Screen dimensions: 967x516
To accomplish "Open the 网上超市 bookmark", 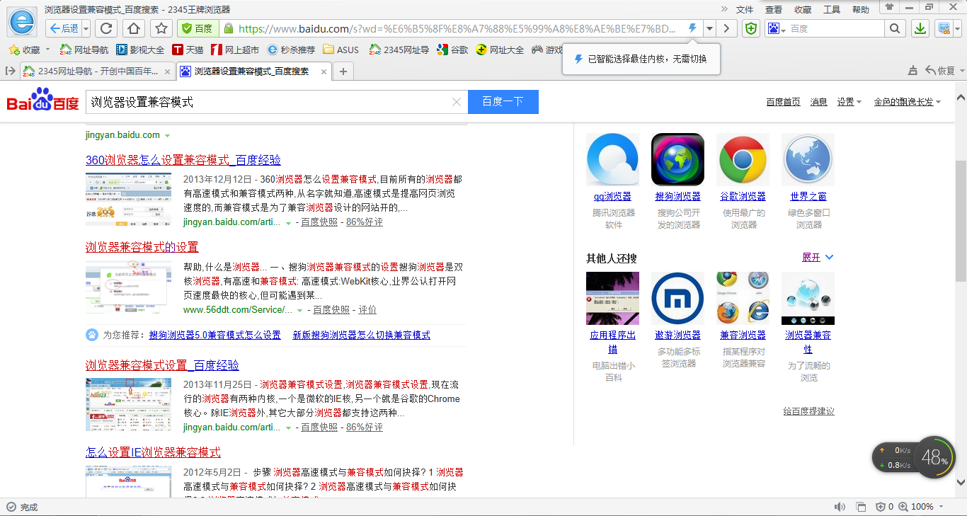I will tap(235, 50).
